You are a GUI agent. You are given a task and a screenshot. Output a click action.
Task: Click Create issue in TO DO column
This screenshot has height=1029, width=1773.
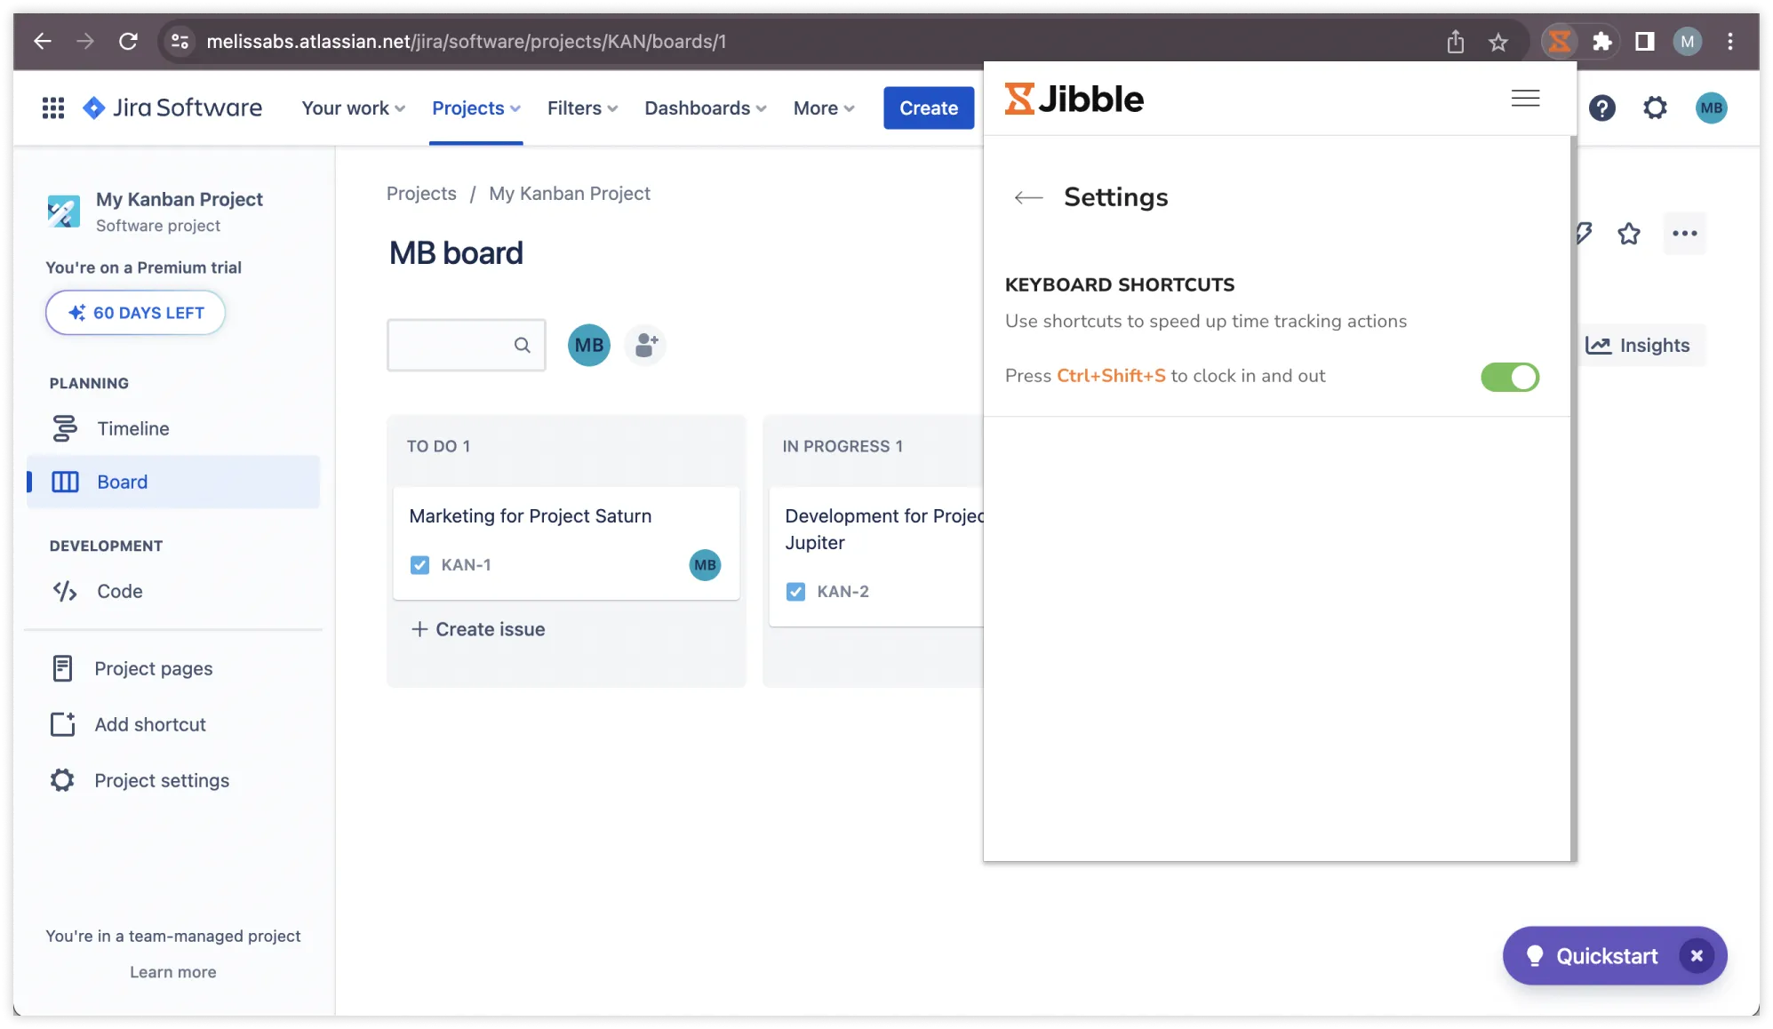(478, 629)
